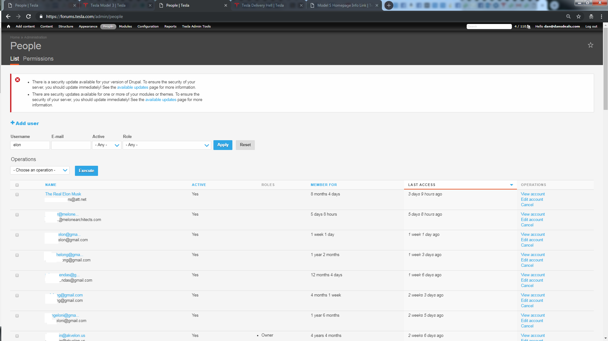The height and width of the screenshot is (341, 608).
Task: Go to the admin Home icon
Action: pyautogui.click(x=9, y=27)
